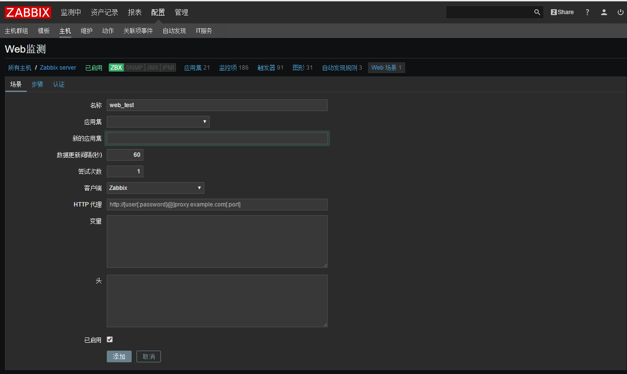Switch to the 步骤 tab
This screenshot has width=627, height=374.
(x=38, y=84)
